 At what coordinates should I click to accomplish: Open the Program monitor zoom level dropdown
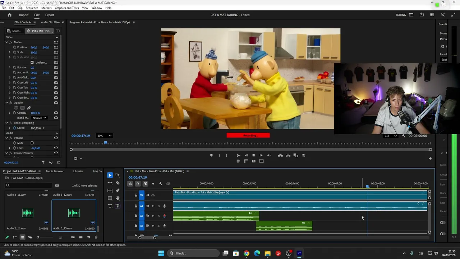coord(104,136)
